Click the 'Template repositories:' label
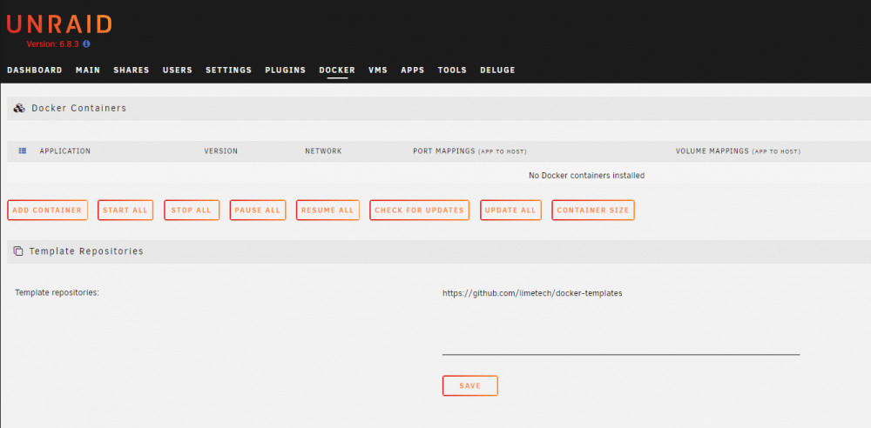871x428 pixels. coord(57,292)
